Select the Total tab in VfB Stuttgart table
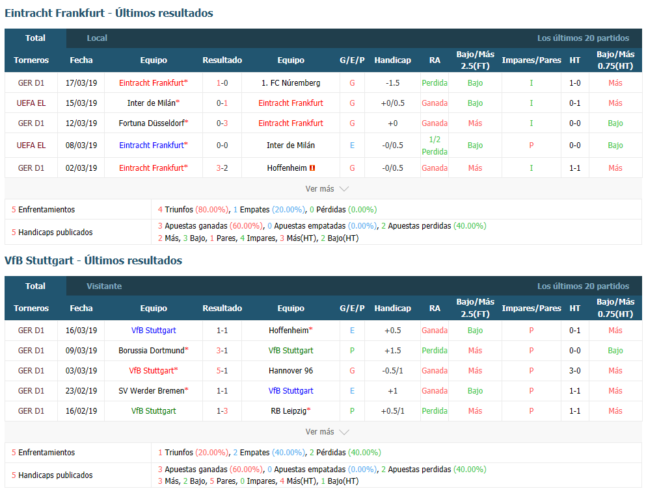Image resolution: width=646 pixels, height=491 pixels. [35, 286]
